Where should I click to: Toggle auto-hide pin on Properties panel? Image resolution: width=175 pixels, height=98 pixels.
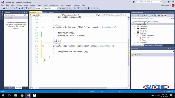(171, 49)
